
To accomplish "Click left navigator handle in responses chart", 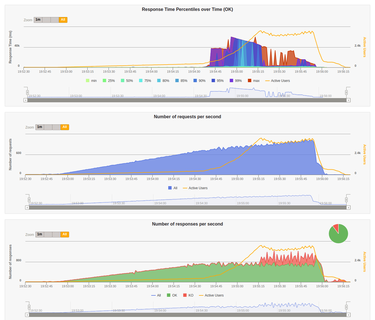I will click(x=29, y=307).
